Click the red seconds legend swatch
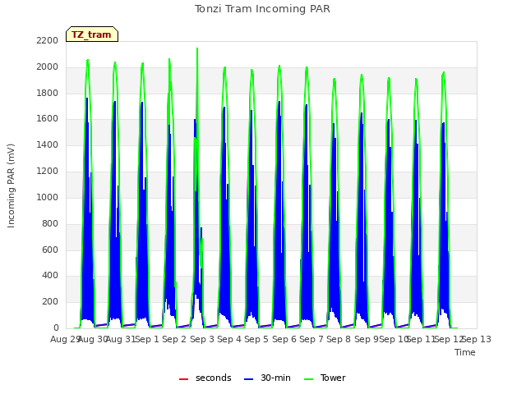 [x=183, y=379]
